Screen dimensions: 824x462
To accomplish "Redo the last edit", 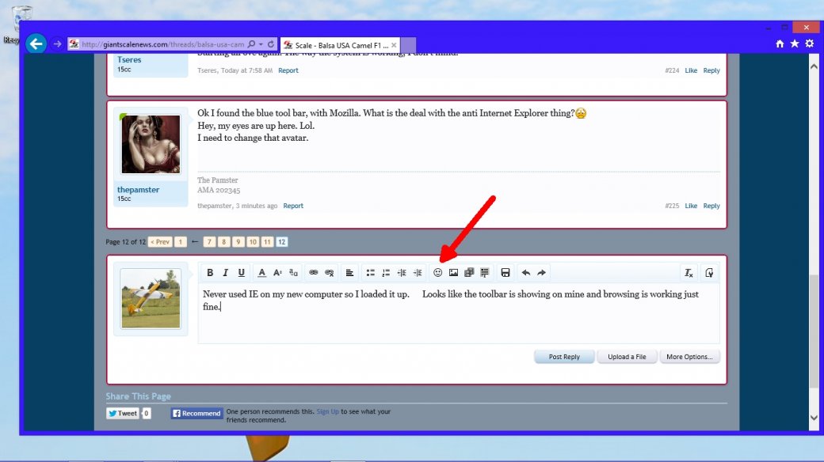I will coord(541,272).
